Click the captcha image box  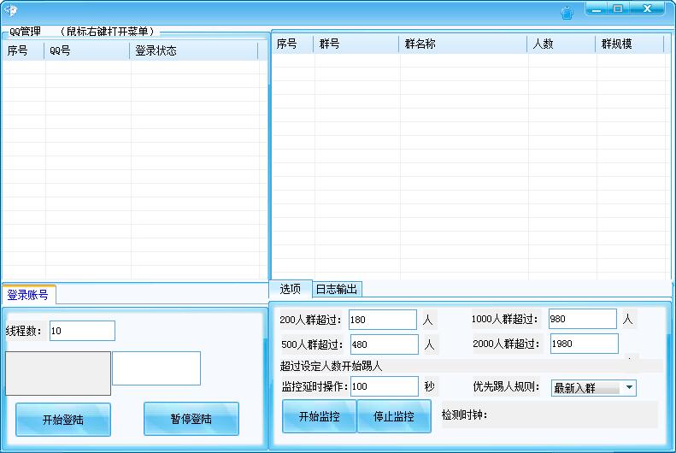(x=58, y=374)
